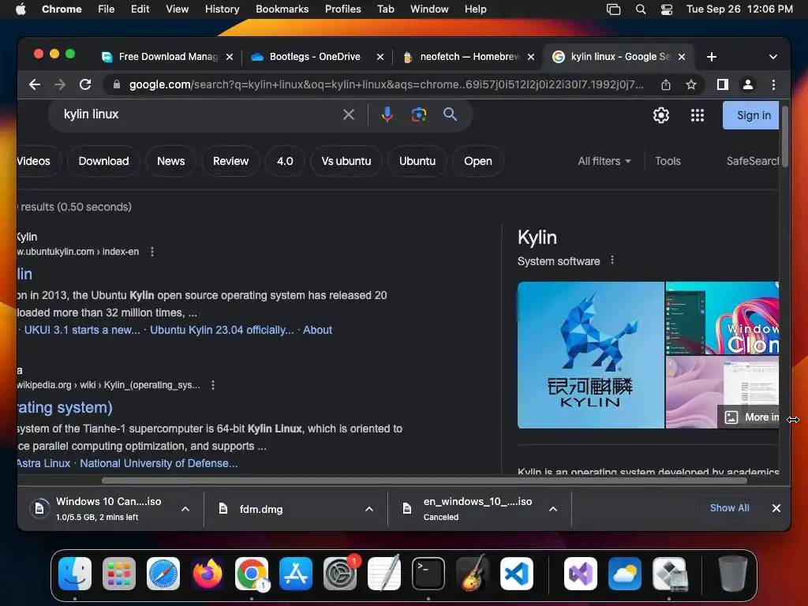This screenshot has width=808, height=606.
Task: Open Launchpad from the Dock
Action: tap(119, 574)
